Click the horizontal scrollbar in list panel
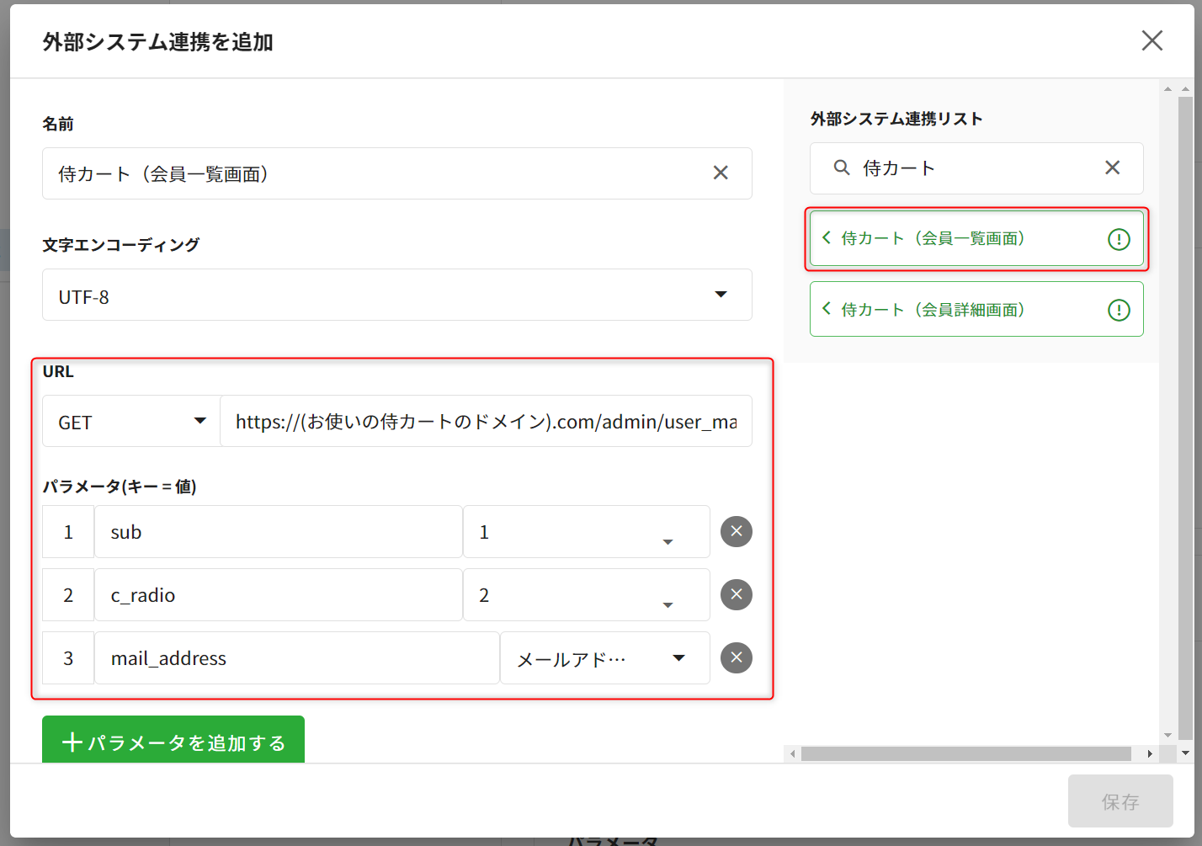Viewport: 1202px width, 846px height. [965, 753]
